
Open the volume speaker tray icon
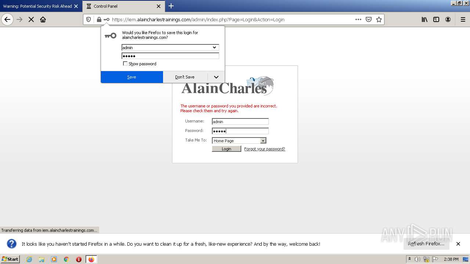point(417,259)
